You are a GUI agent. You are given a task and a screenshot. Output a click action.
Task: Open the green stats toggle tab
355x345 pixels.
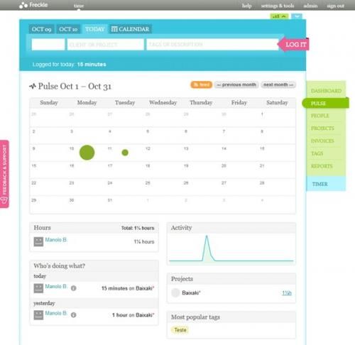point(279,16)
